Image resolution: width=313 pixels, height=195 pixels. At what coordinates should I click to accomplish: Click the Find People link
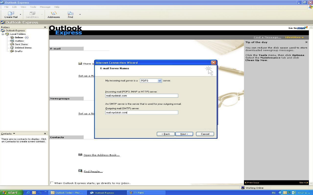point(93,171)
